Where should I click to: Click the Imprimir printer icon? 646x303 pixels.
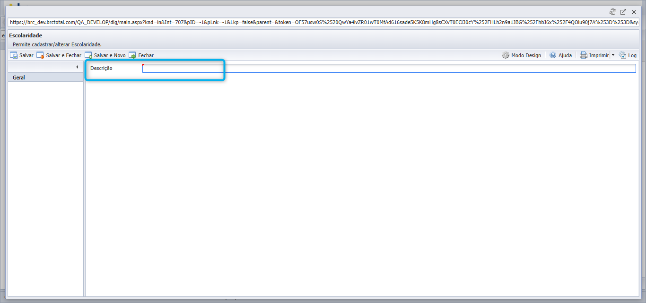(x=584, y=55)
